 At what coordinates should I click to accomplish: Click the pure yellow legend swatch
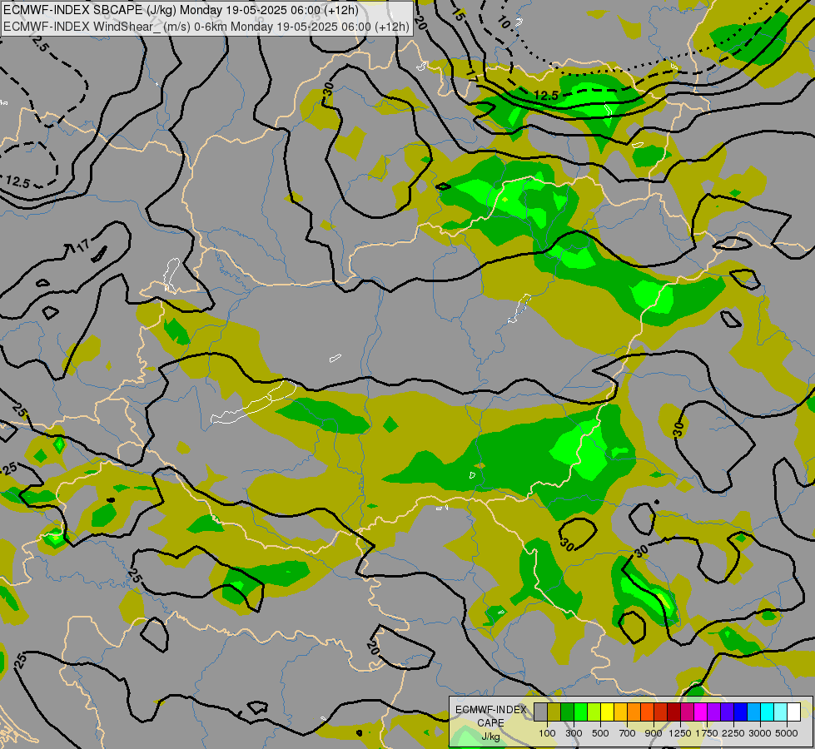[607, 712]
